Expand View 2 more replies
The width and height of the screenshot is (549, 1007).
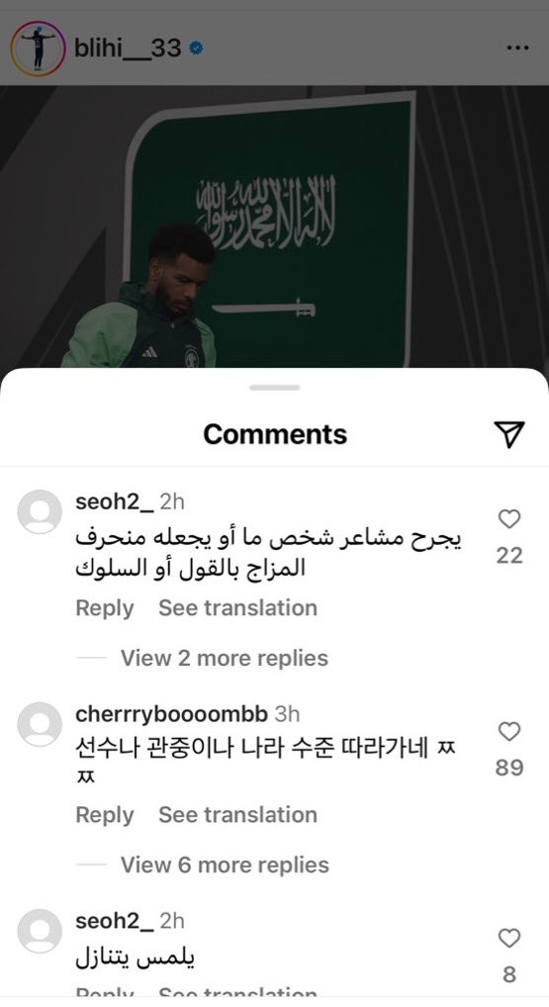pyautogui.click(x=225, y=658)
